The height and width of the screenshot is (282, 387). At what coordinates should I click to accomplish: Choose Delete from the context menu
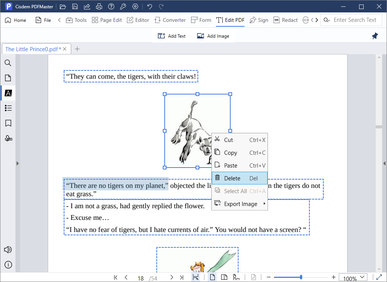coord(240,178)
